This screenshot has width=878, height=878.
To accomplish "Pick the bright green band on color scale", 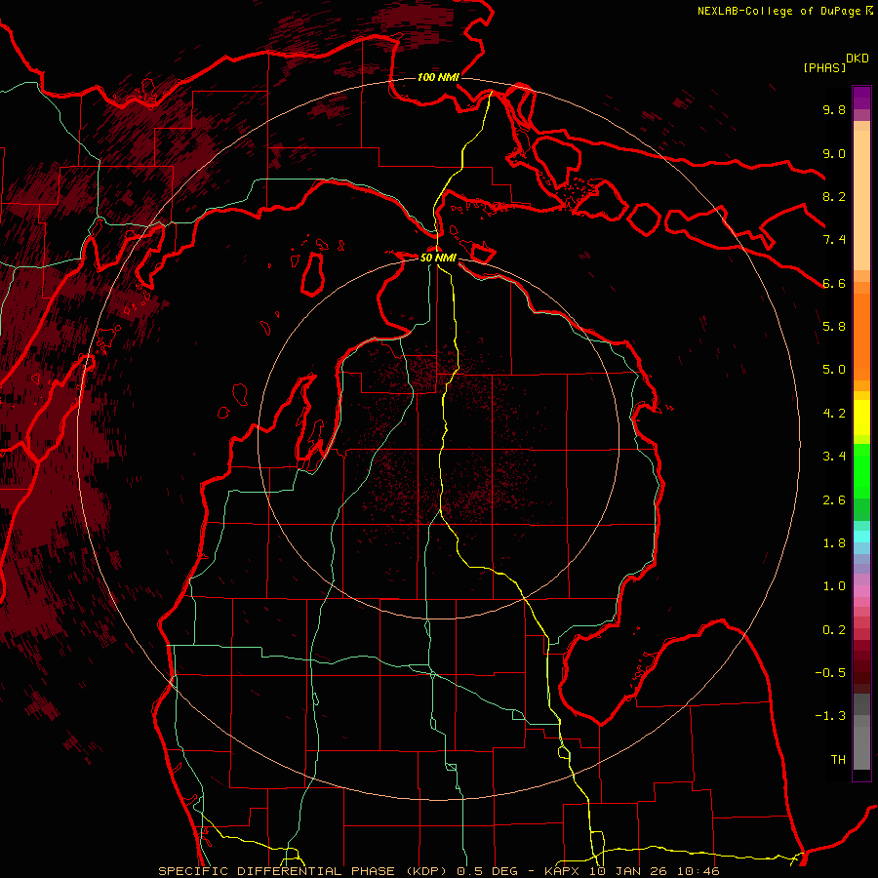I will 861,471.
